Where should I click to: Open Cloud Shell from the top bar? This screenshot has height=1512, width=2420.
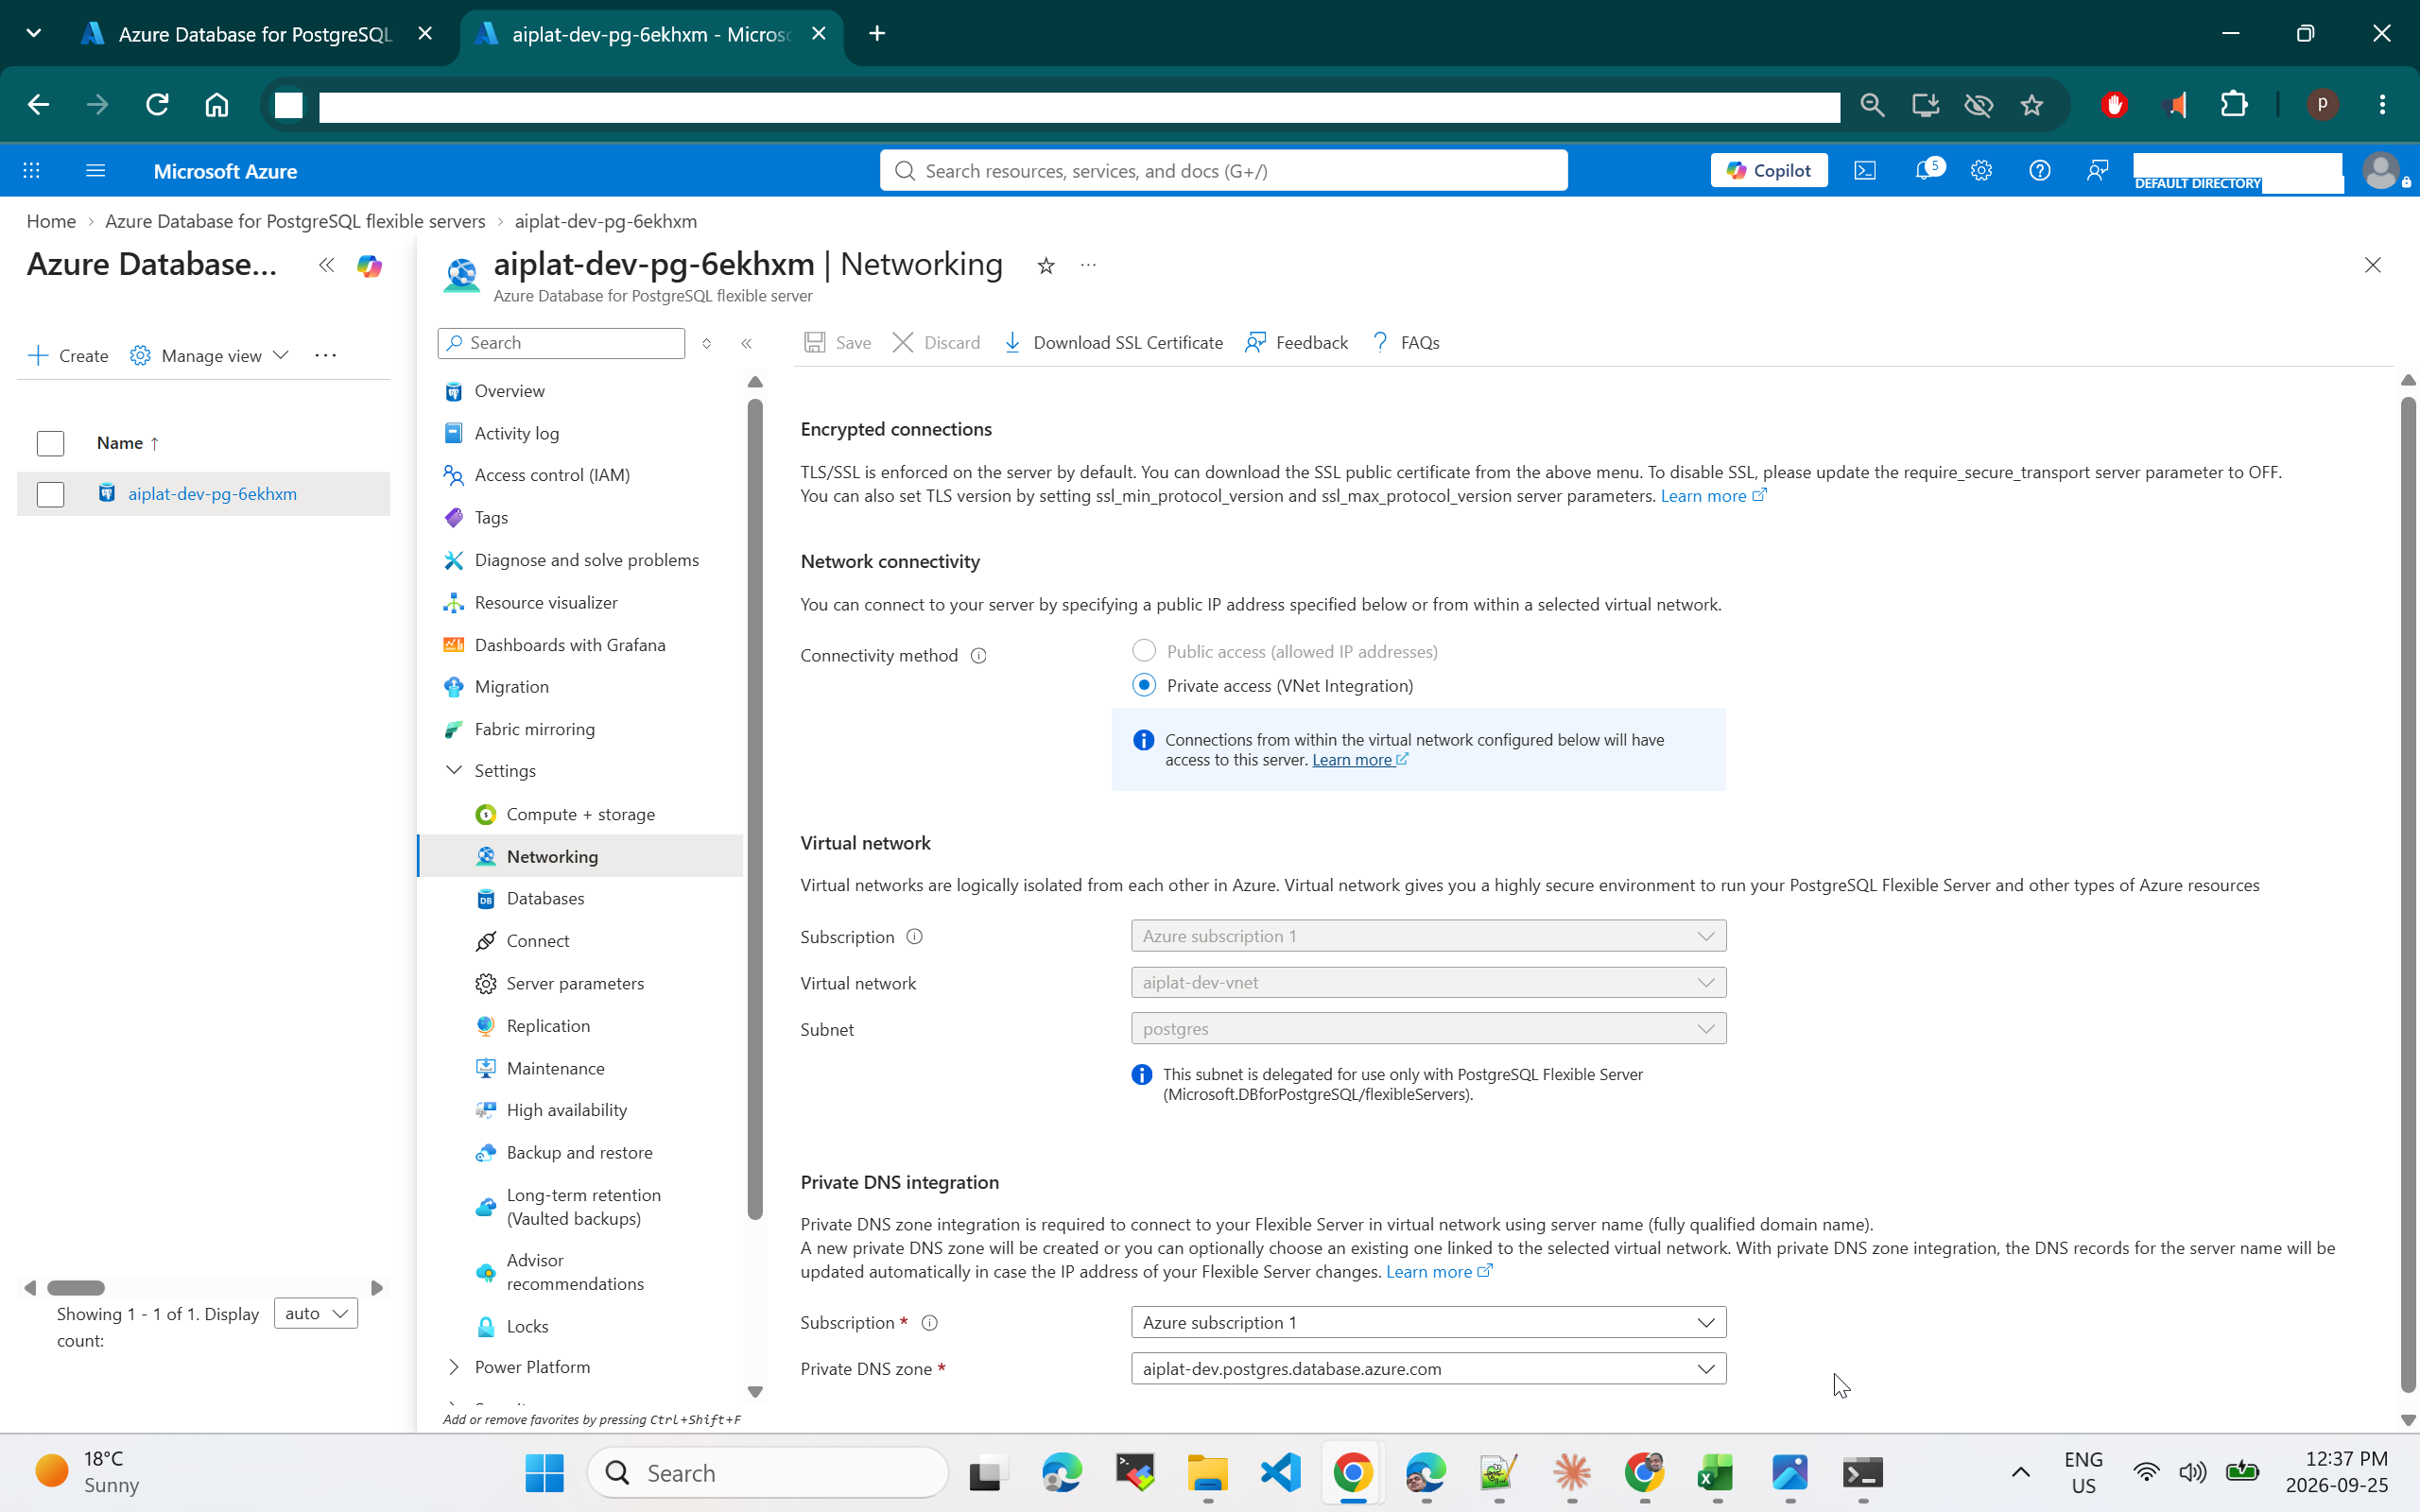point(1865,170)
